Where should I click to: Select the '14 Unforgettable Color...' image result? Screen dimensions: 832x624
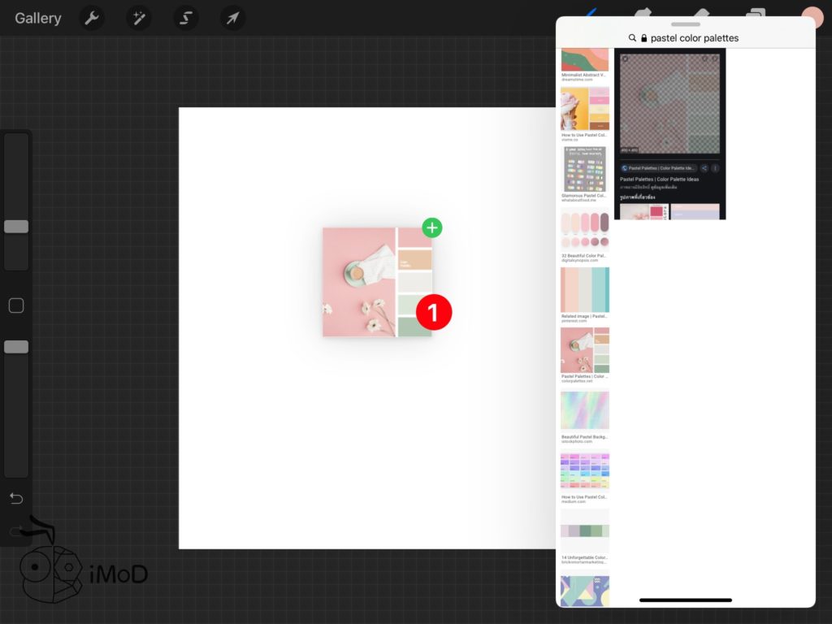point(584,531)
